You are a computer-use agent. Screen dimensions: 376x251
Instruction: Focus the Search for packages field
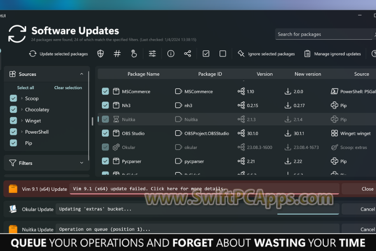[324, 35]
